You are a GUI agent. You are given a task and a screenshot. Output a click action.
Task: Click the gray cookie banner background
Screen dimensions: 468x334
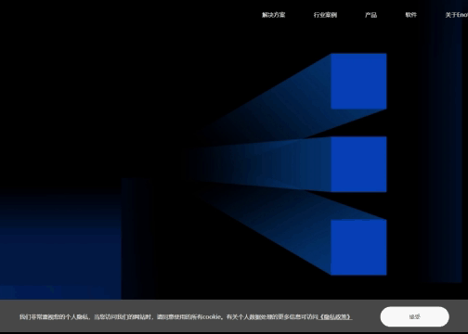[x=234, y=316]
